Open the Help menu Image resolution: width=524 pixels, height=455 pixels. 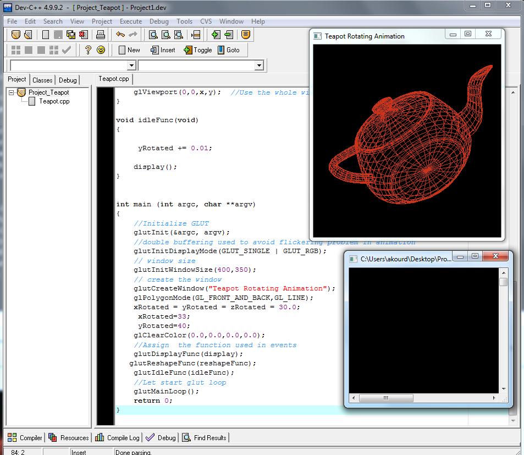(x=258, y=21)
